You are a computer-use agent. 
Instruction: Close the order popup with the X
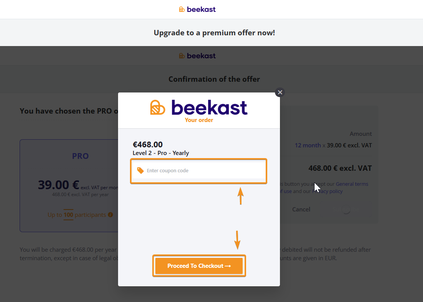coord(280,92)
